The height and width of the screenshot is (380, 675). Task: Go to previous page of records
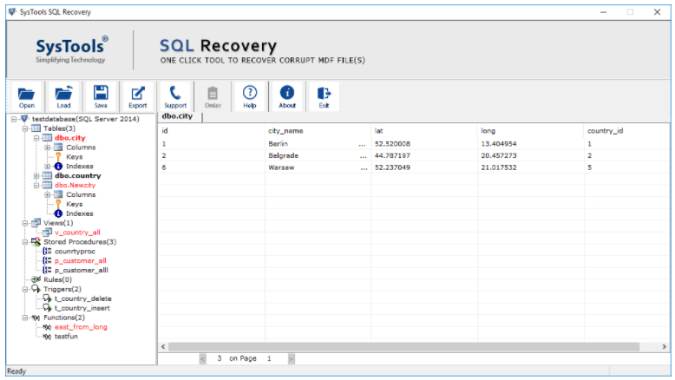pyautogui.click(x=203, y=358)
